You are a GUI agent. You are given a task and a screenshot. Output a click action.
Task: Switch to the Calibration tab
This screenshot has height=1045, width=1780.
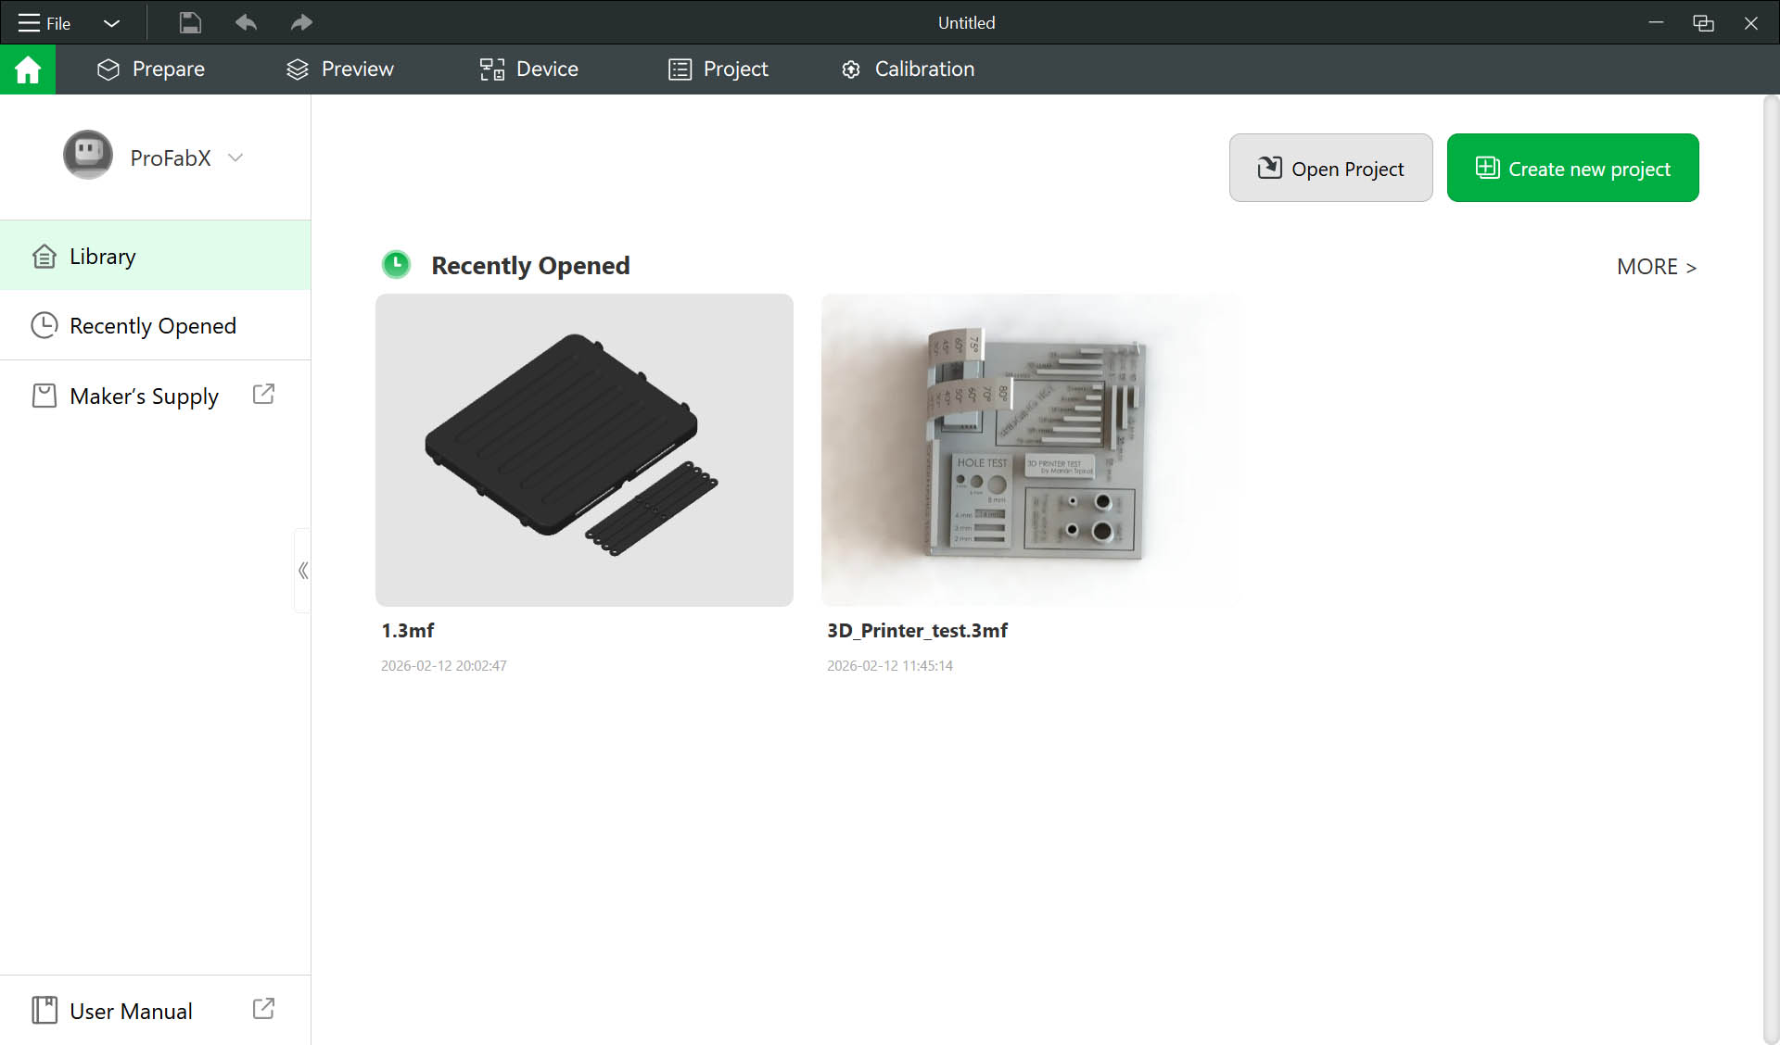908,69
